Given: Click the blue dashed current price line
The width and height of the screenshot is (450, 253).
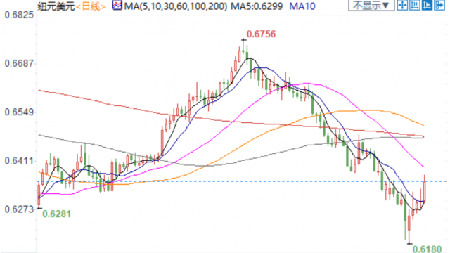Looking at the screenshot, I should click(x=242, y=181).
